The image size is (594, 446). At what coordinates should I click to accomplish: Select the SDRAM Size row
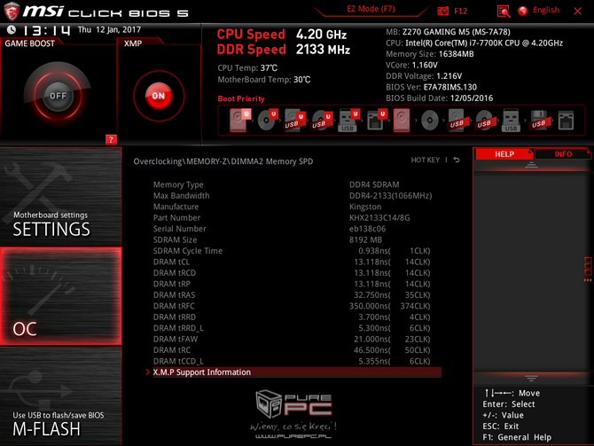(297, 240)
